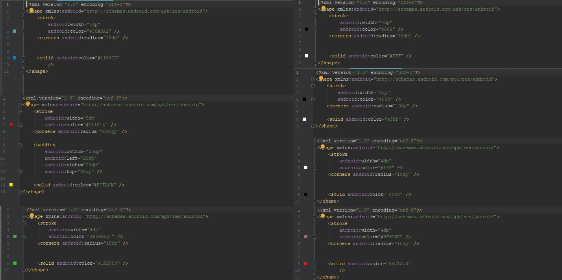
Task: Collapse the solid #EC1313 tag fold marker
Action: [x=315, y=263]
